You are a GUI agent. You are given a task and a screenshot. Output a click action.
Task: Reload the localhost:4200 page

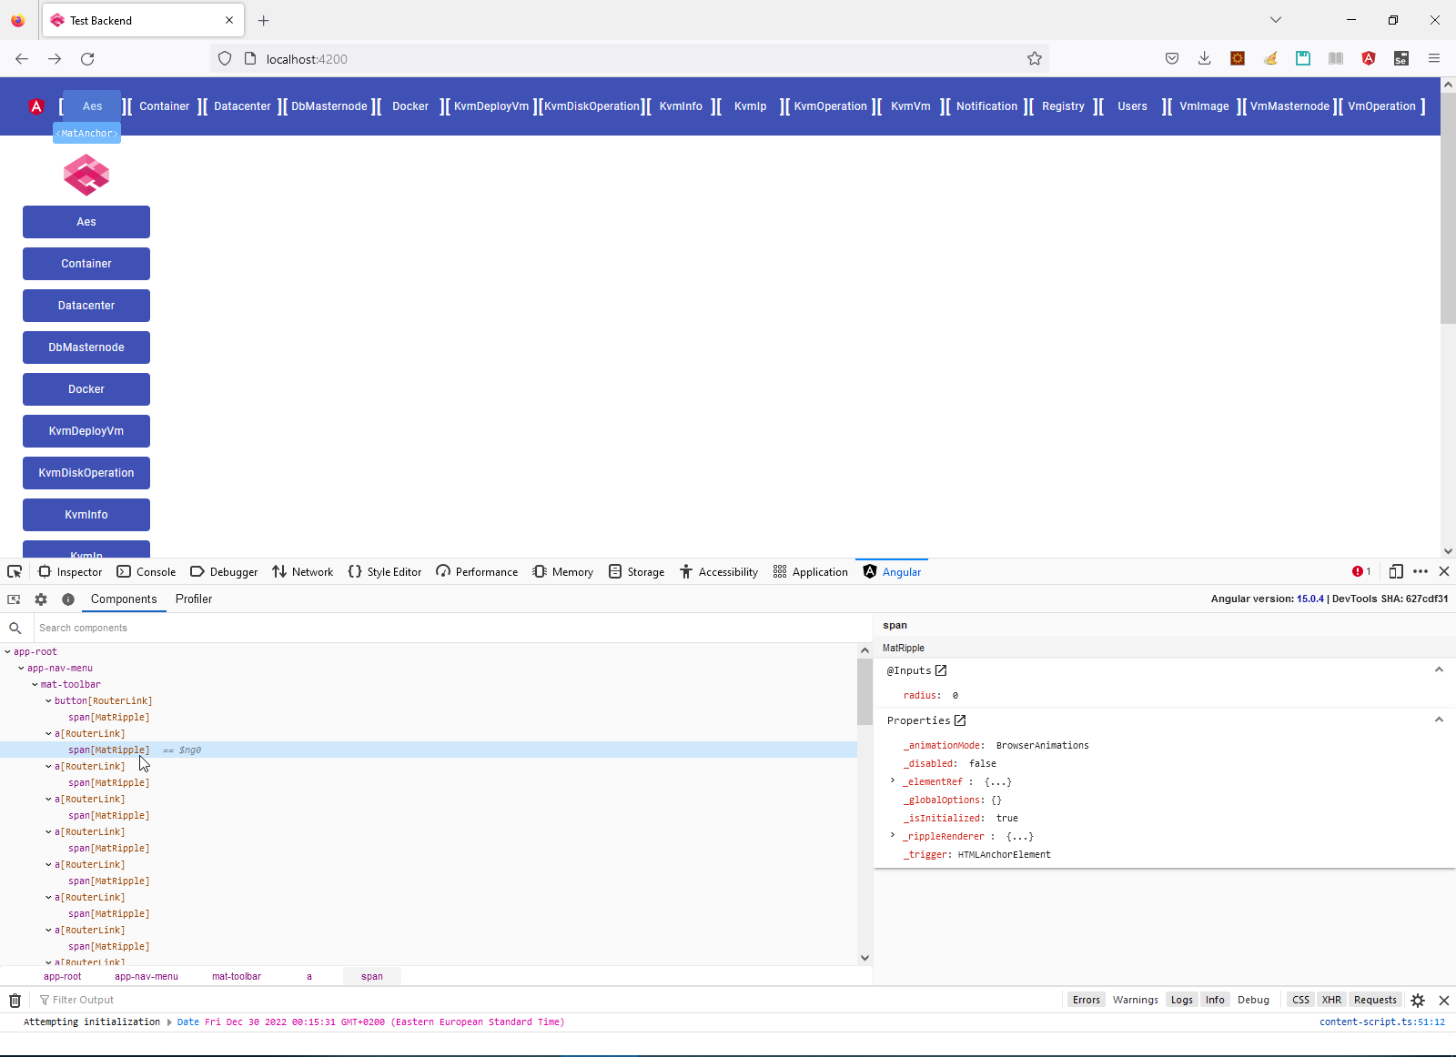(x=87, y=59)
